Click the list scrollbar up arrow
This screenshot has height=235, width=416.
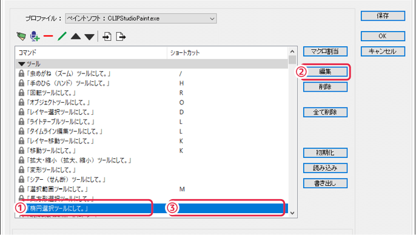click(x=292, y=51)
